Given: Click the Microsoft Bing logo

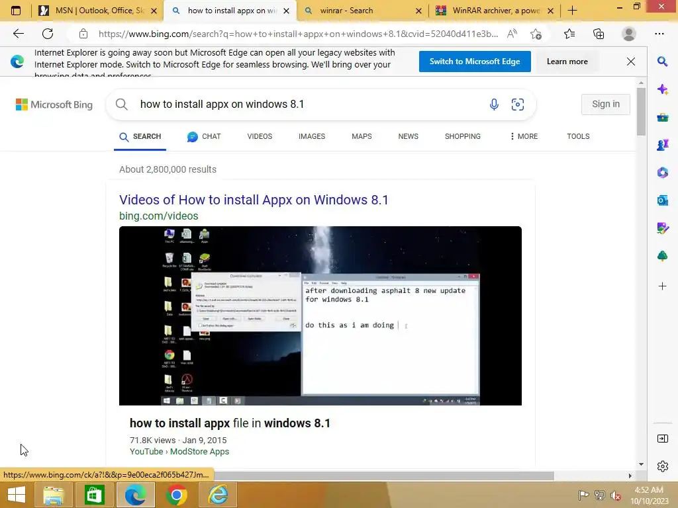Looking at the screenshot, I should coord(54,105).
